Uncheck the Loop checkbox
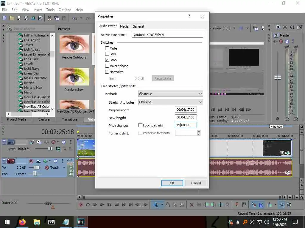 107,60
